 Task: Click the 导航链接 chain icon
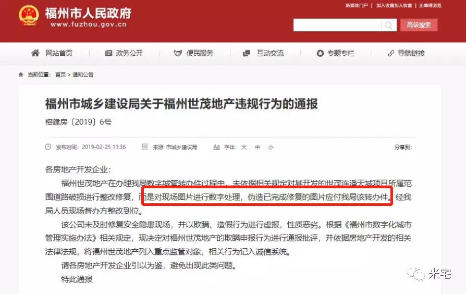pos(391,53)
